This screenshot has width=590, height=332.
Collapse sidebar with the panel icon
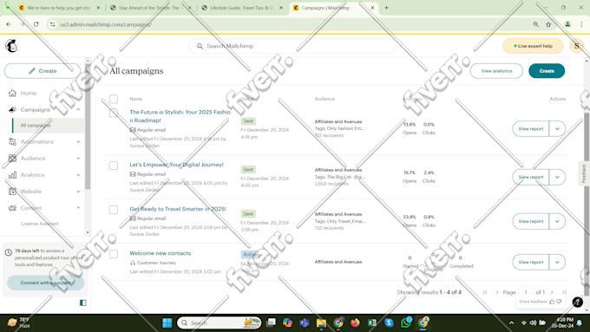point(82,303)
